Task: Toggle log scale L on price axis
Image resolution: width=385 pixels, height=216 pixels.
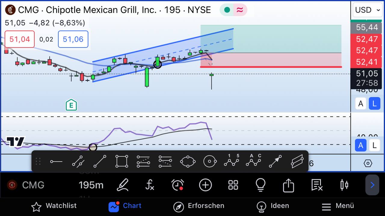Action: 374,104
